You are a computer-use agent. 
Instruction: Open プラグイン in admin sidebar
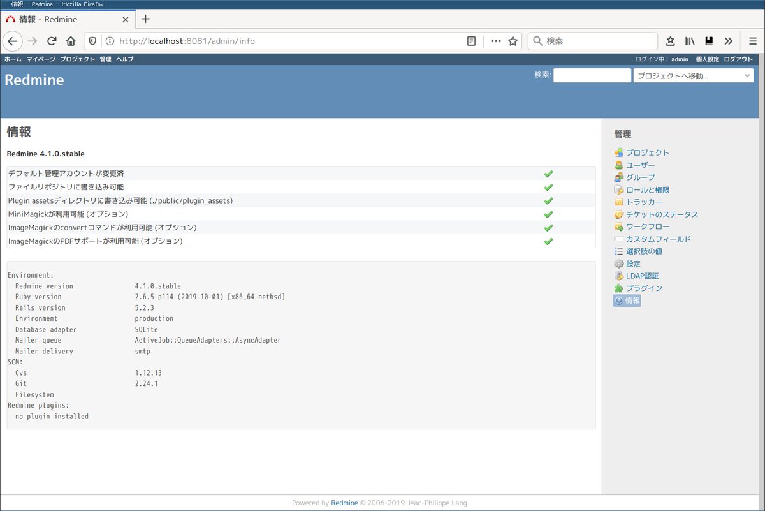tap(644, 288)
